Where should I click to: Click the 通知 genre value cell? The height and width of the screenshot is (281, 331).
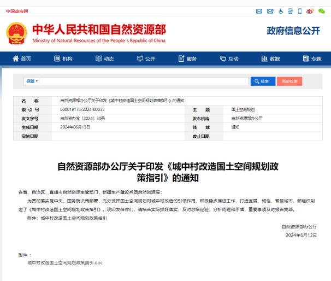(x=235, y=127)
